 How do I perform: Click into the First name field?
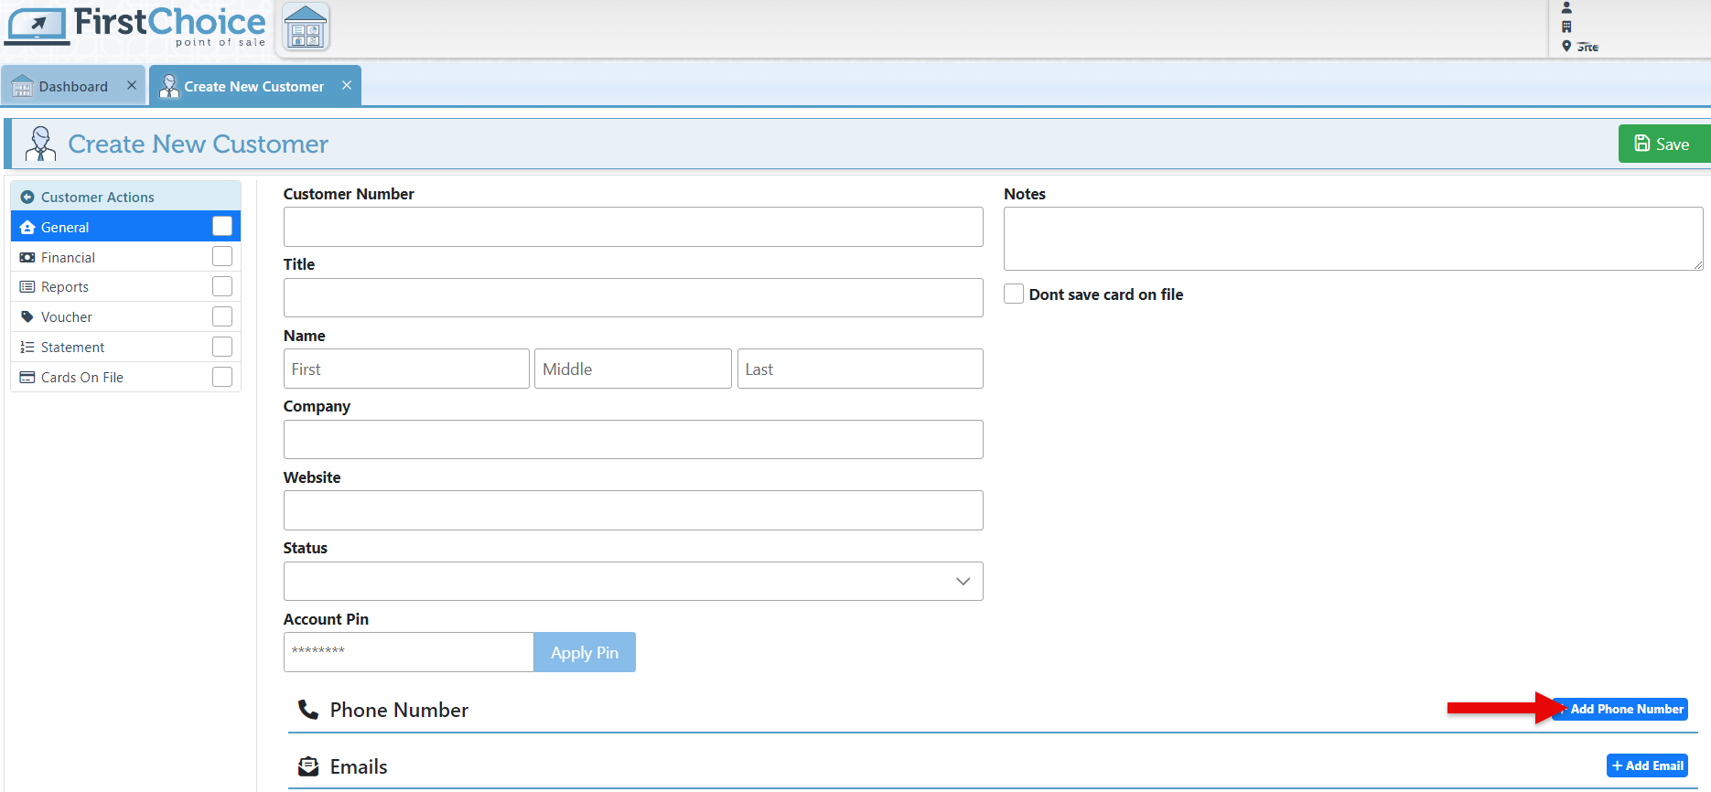click(x=406, y=369)
